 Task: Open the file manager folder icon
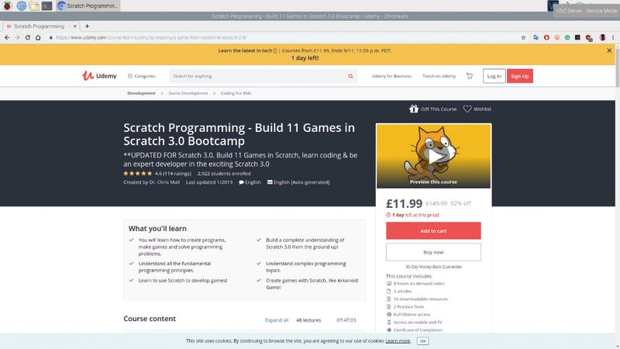tap(34, 5)
